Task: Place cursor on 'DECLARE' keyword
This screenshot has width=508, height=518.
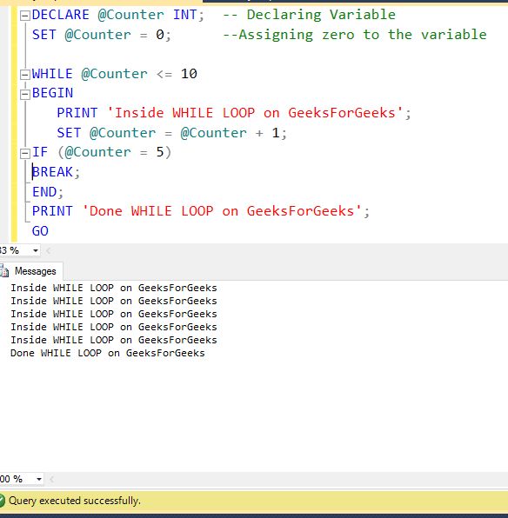Action: pyautogui.click(x=61, y=15)
